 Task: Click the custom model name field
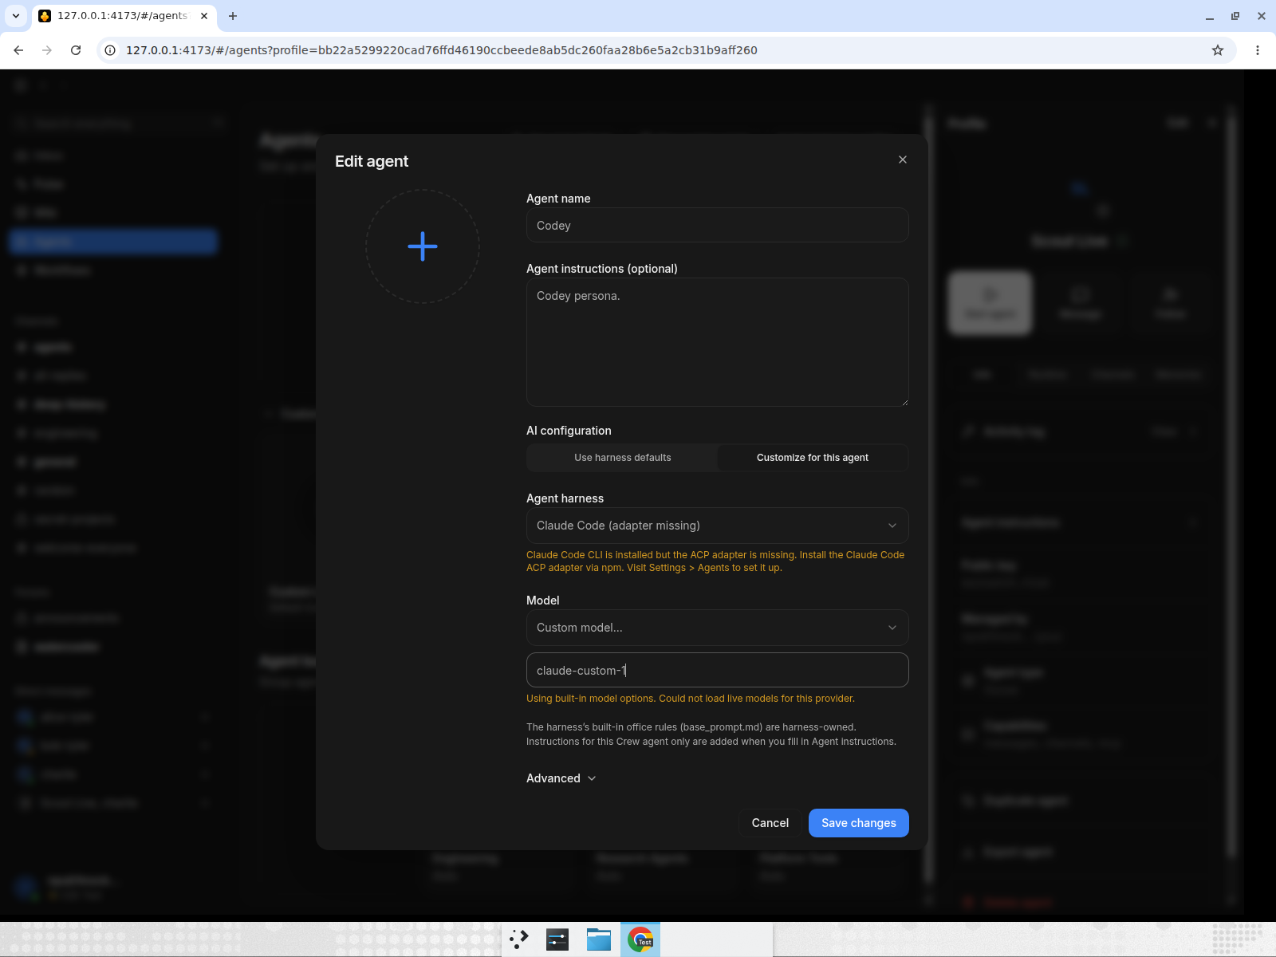(718, 671)
